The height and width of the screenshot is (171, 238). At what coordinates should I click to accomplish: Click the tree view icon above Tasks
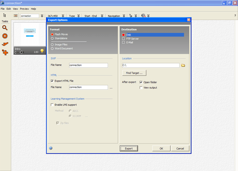[5, 15]
